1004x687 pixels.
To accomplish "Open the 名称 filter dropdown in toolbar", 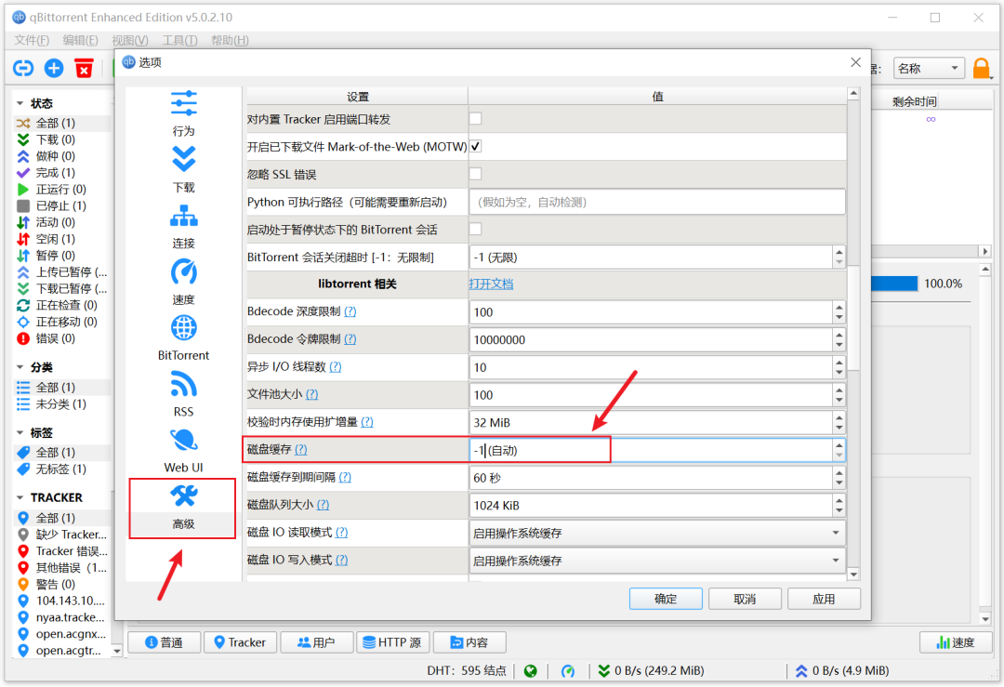I will 929,68.
